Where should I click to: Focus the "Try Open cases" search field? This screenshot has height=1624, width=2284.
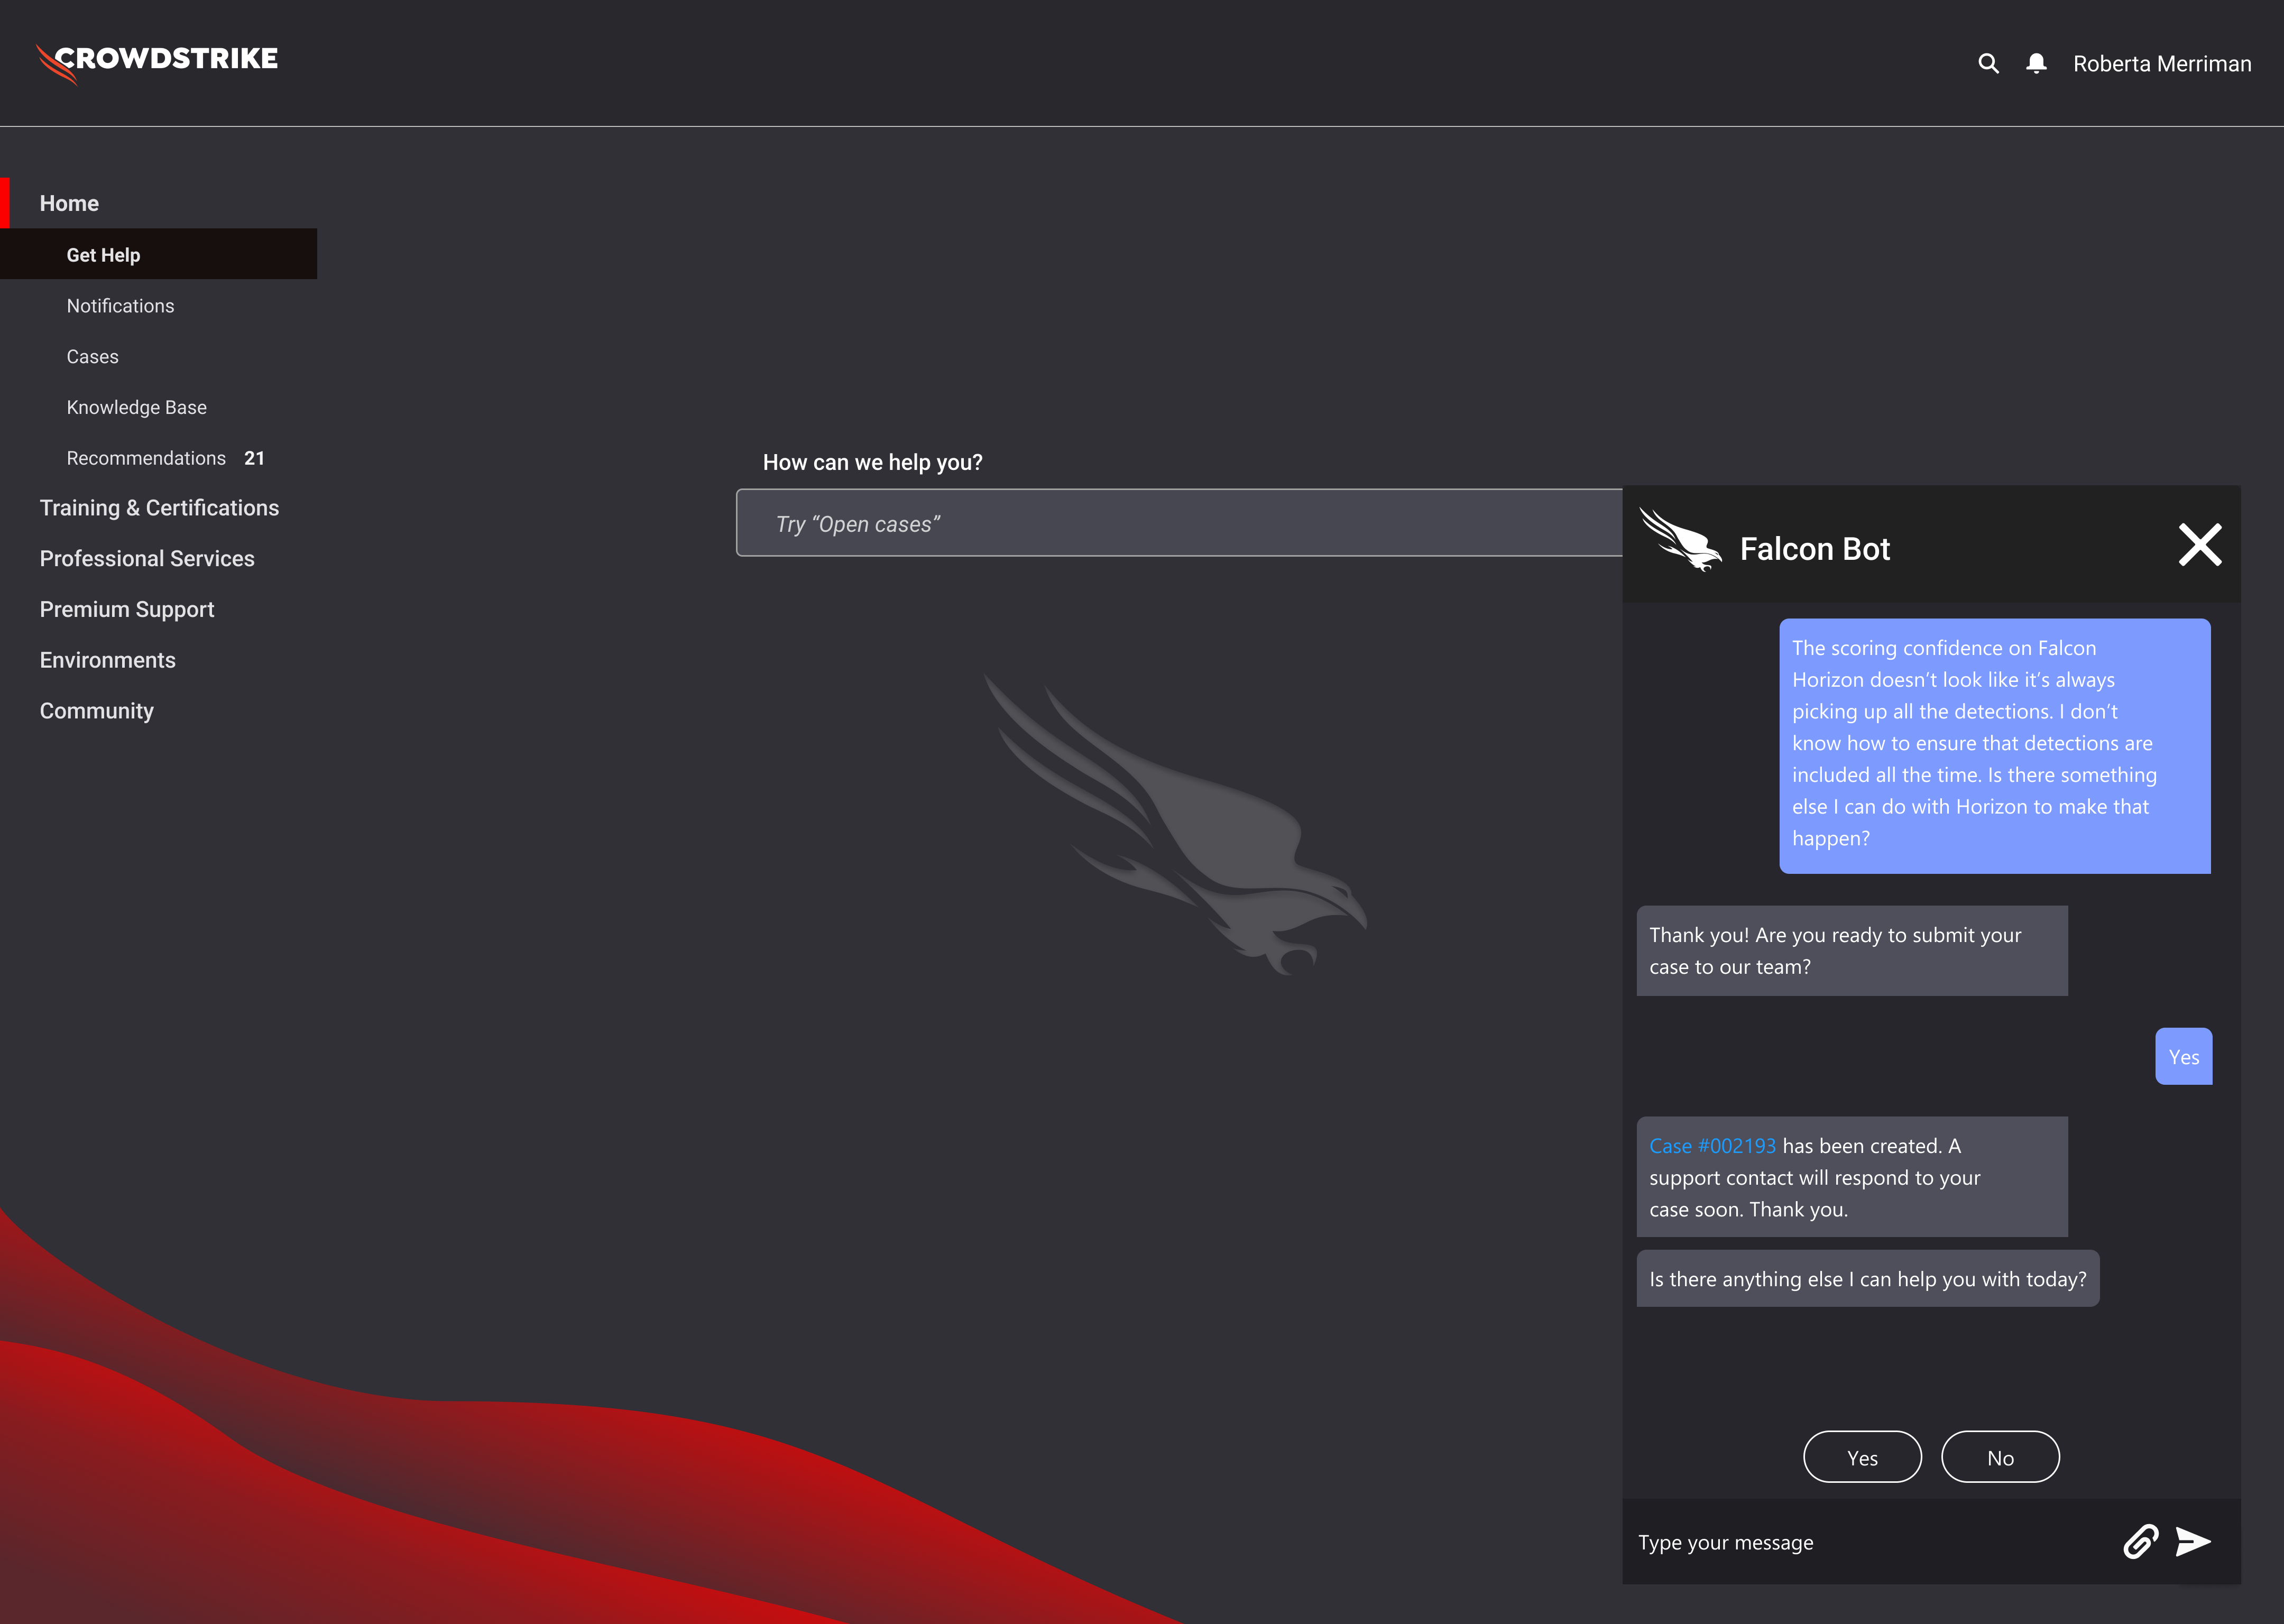pos(1179,523)
